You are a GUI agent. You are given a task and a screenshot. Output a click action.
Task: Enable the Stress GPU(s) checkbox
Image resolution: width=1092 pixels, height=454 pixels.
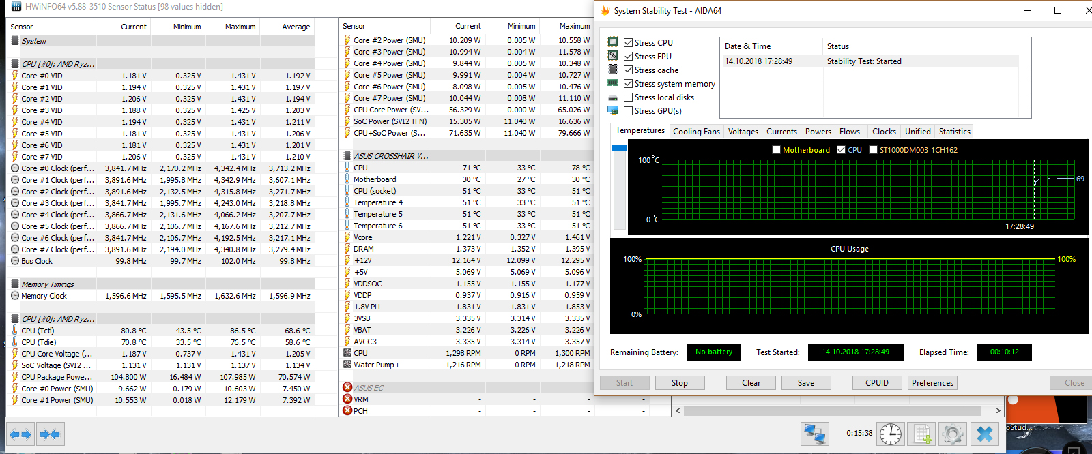pos(629,110)
